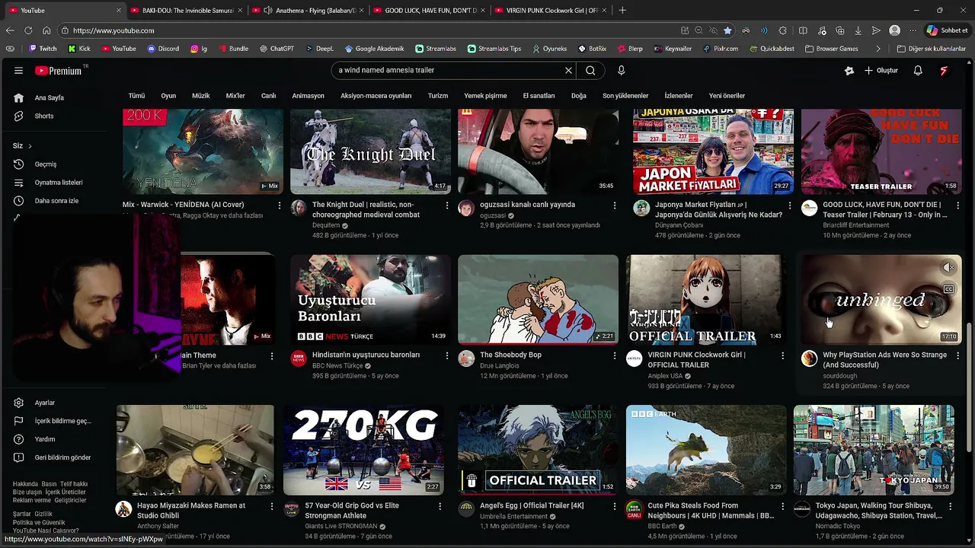975x548 pixels.
Task: Toggle captions CC on unhinged preview
Action: click(x=948, y=289)
